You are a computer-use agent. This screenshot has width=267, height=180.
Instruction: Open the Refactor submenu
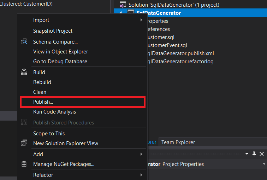(x=83, y=175)
